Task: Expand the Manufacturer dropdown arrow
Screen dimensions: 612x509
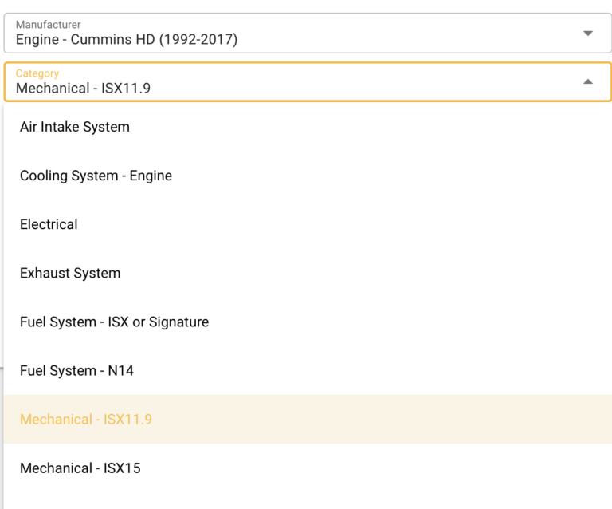Action: pos(587,34)
